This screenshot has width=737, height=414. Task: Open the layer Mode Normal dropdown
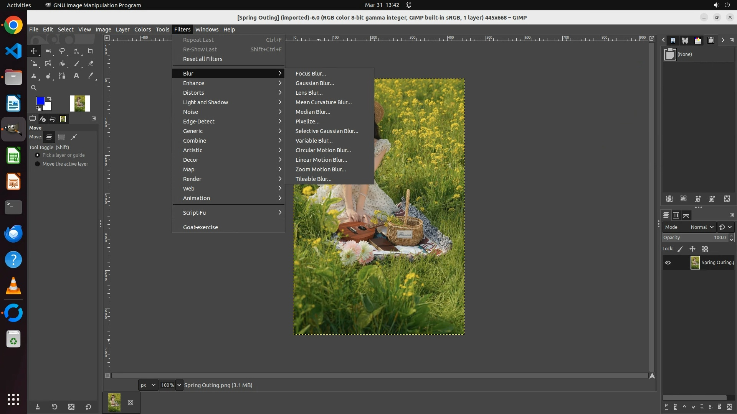coord(702,227)
